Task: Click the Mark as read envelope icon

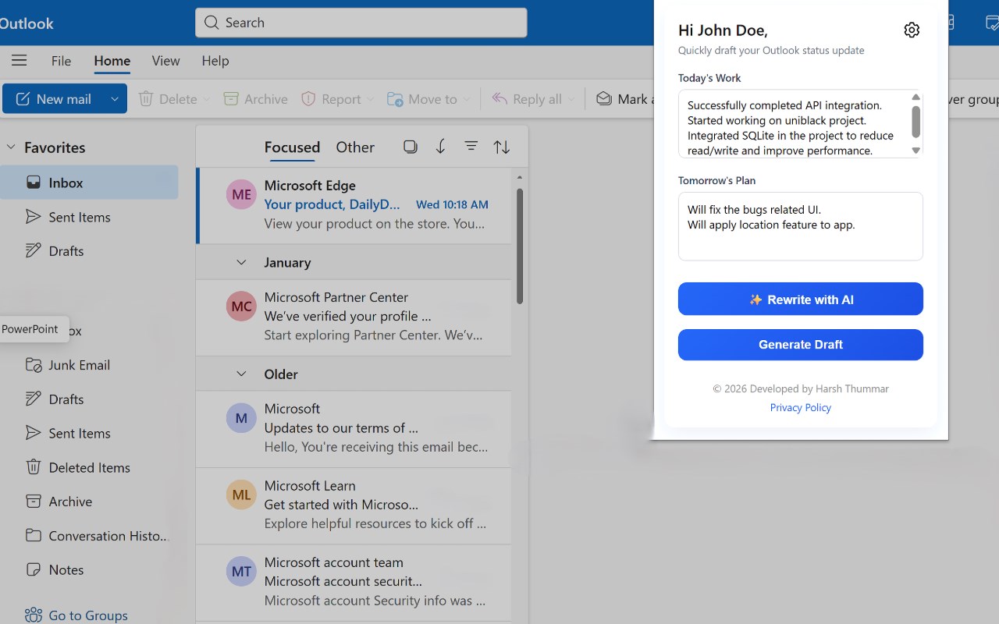Action: click(x=604, y=99)
